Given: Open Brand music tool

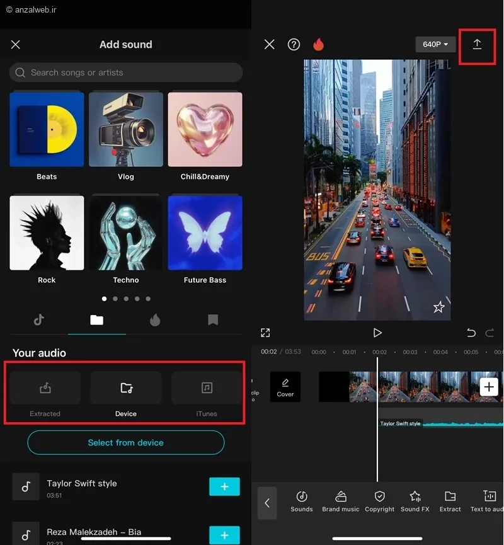Looking at the screenshot, I should click(x=340, y=502).
